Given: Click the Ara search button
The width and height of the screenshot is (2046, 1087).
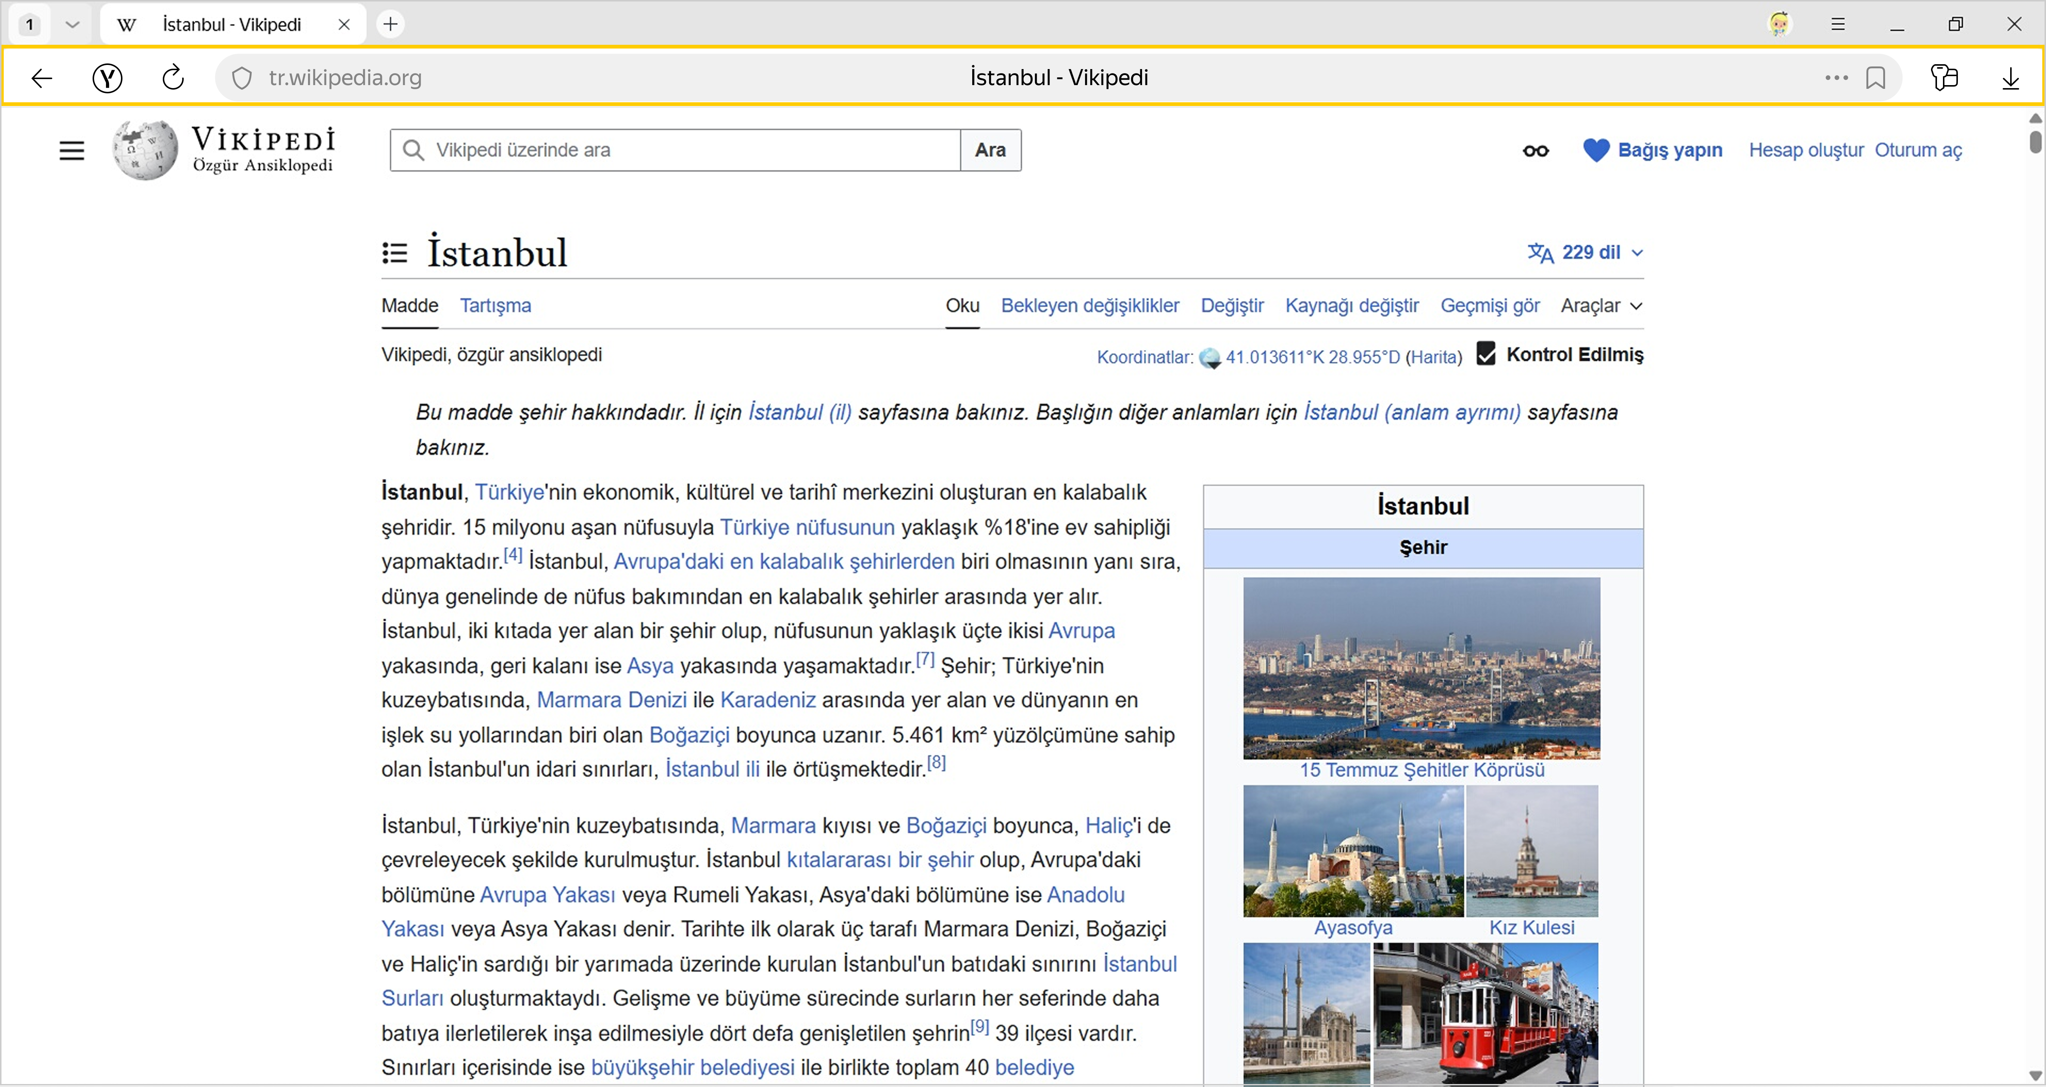Looking at the screenshot, I should click(x=991, y=150).
